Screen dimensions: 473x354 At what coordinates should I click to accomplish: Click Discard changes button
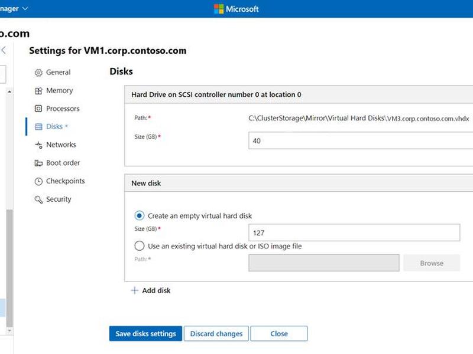[216, 333]
